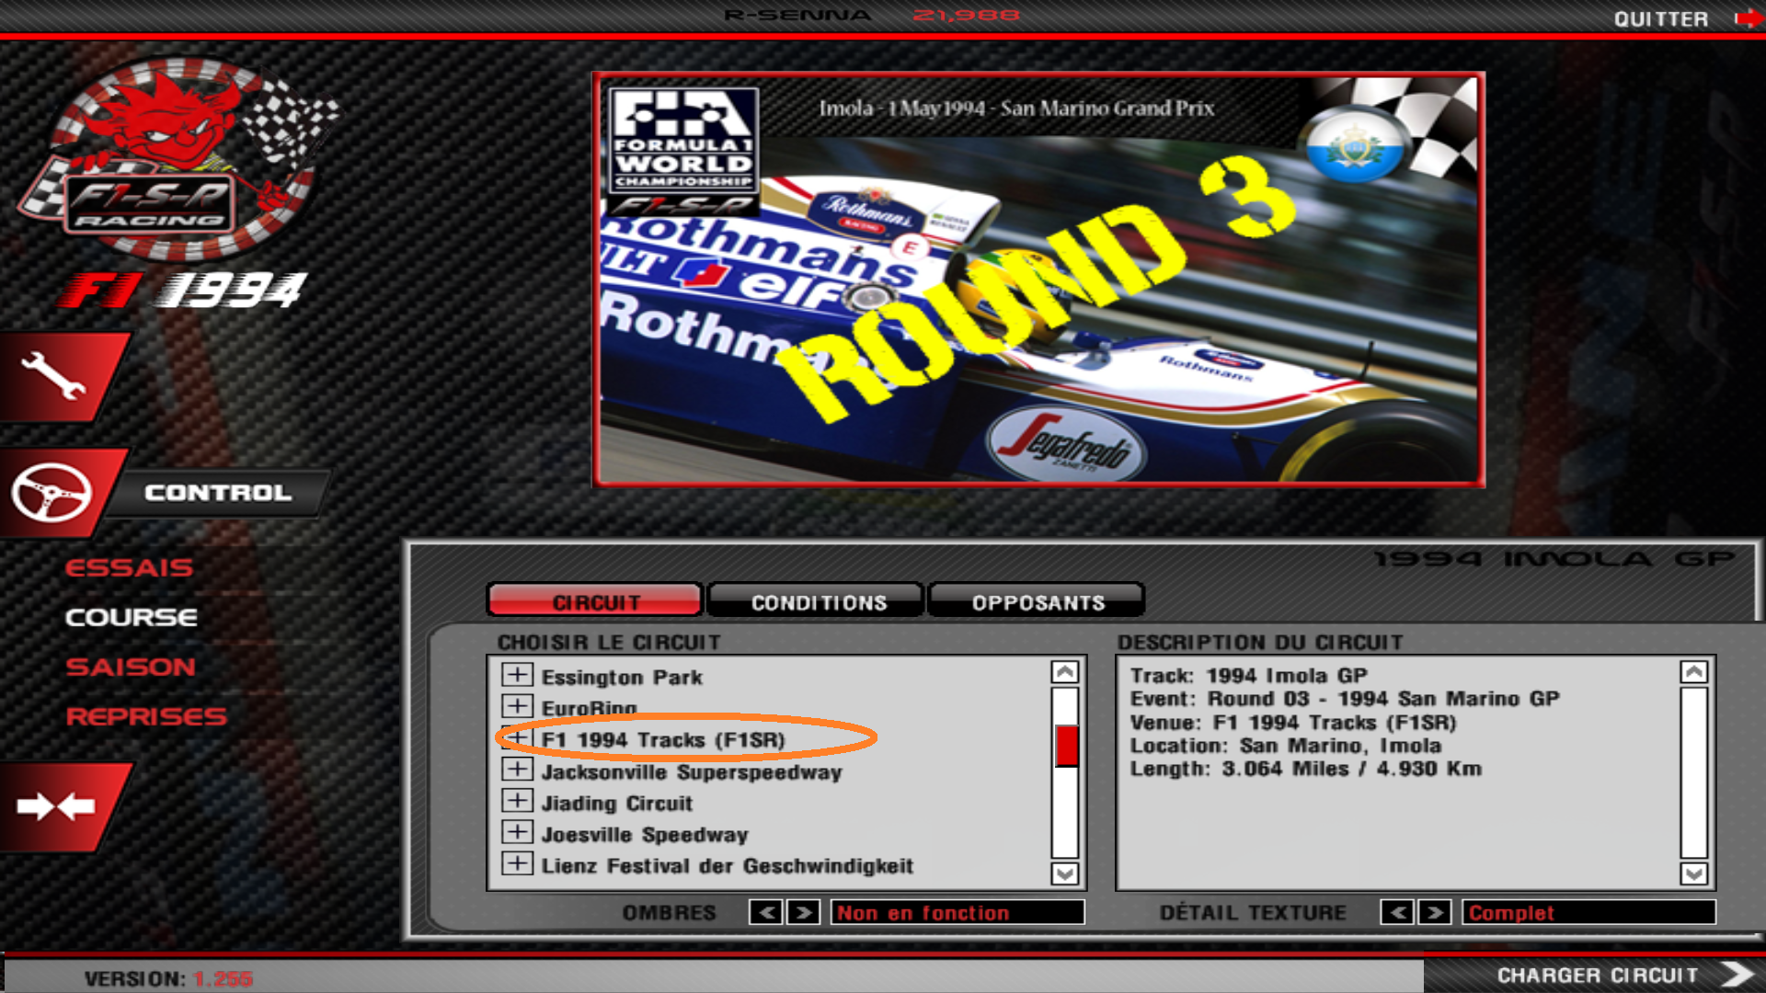Select Essington Park in circuit list
This screenshot has width=1766, height=993.
(x=622, y=678)
